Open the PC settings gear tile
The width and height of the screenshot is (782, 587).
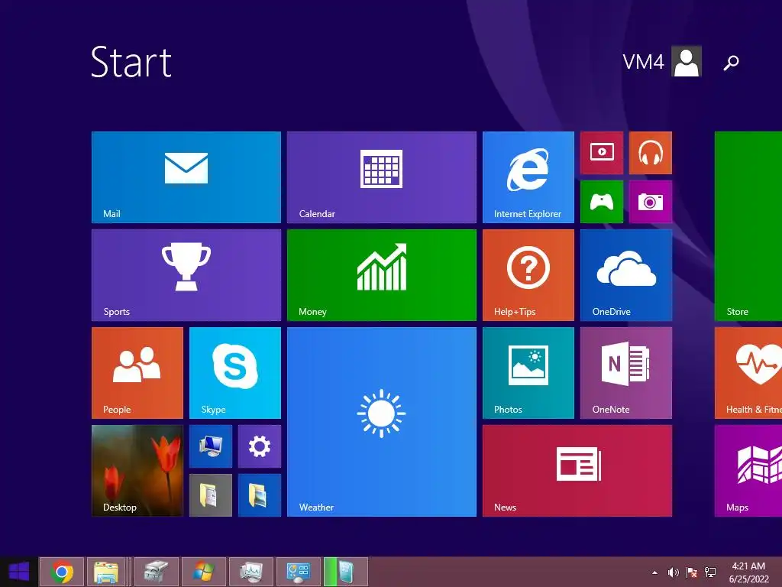point(260,446)
